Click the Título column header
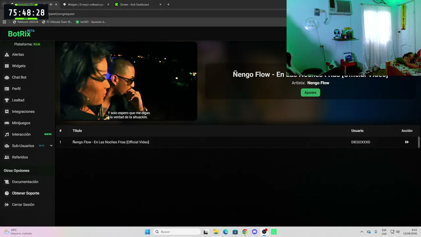This screenshot has height=237, width=421. tap(77, 131)
